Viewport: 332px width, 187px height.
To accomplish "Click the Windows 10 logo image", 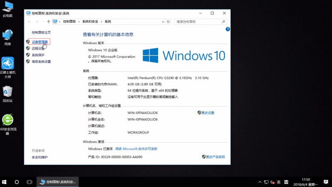I will tap(184, 56).
